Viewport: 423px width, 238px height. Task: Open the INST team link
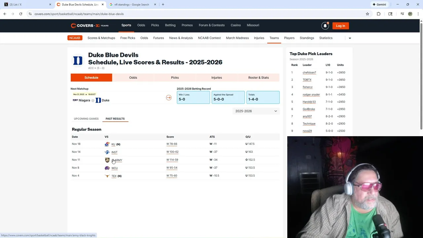pyautogui.click(x=114, y=152)
